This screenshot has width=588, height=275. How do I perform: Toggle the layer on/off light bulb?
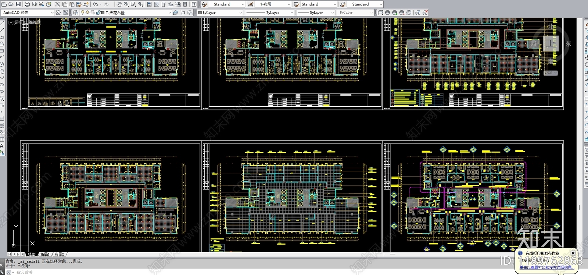(x=82, y=12)
